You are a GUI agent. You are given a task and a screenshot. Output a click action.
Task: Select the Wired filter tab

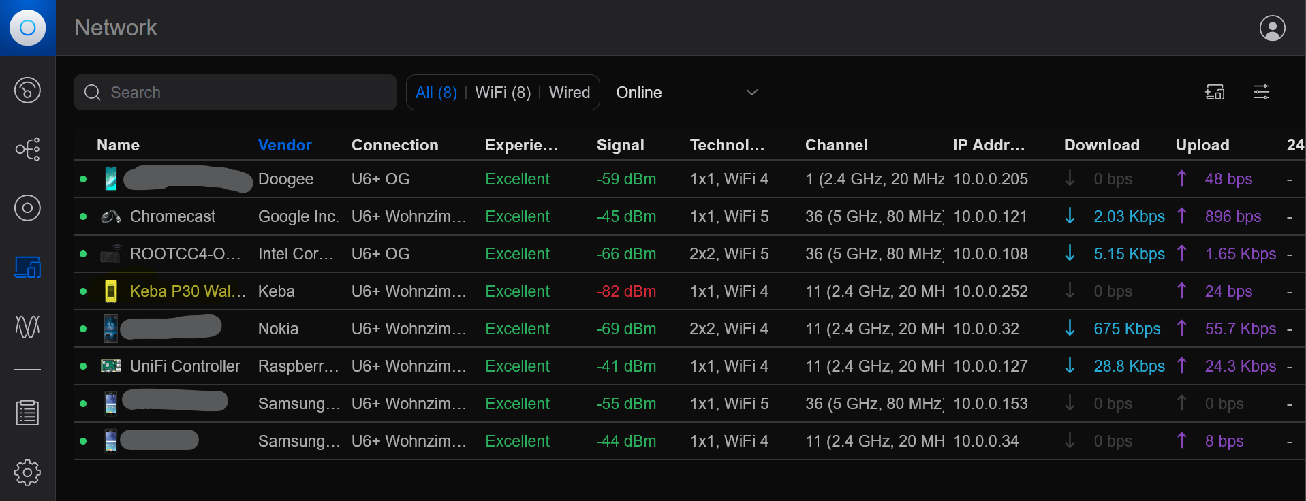click(570, 93)
